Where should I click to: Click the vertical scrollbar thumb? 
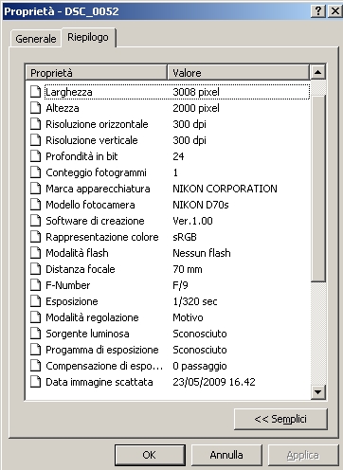point(318,189)
